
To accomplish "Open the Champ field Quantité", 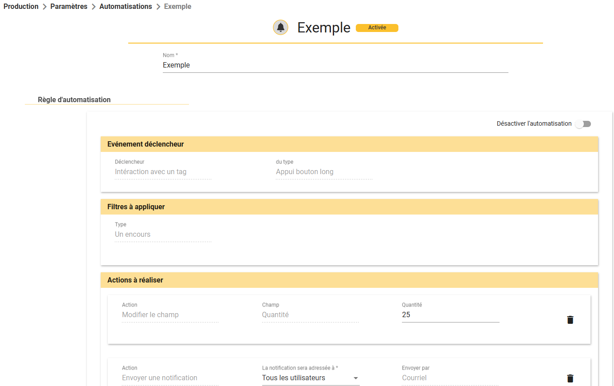I will [x=311, y=315].
